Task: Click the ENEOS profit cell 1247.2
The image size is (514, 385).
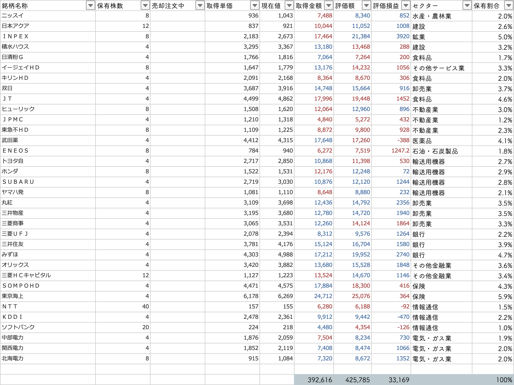Action: (x=391, y=151)
